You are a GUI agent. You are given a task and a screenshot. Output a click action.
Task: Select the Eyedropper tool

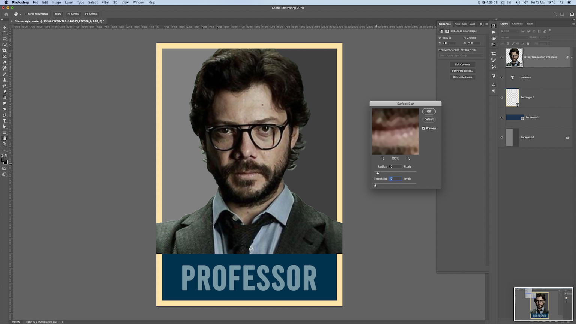coord(4,62)
